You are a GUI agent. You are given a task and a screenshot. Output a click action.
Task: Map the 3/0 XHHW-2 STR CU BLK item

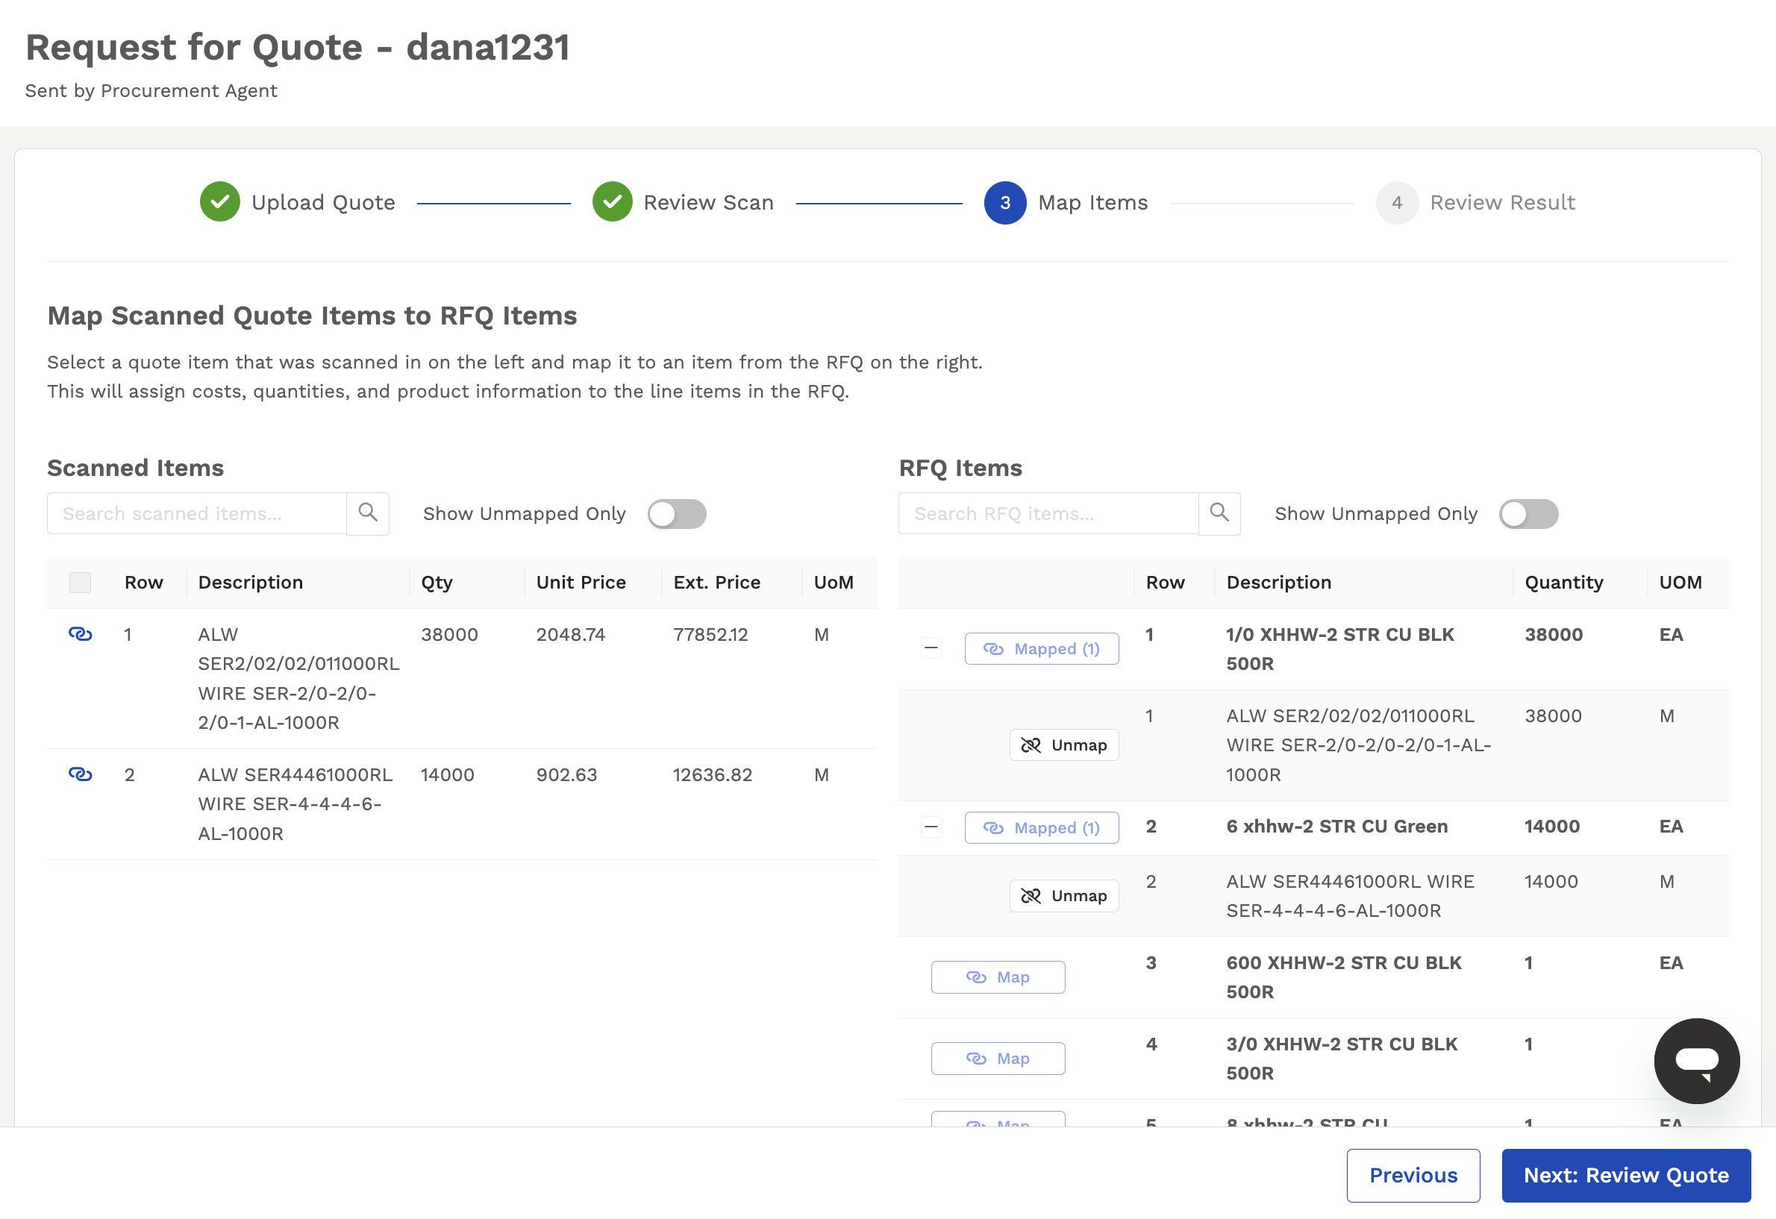998,1059
